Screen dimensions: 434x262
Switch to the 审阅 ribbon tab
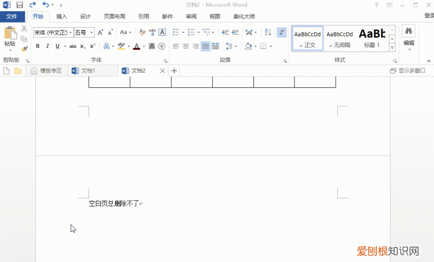(x=191, y=17)
